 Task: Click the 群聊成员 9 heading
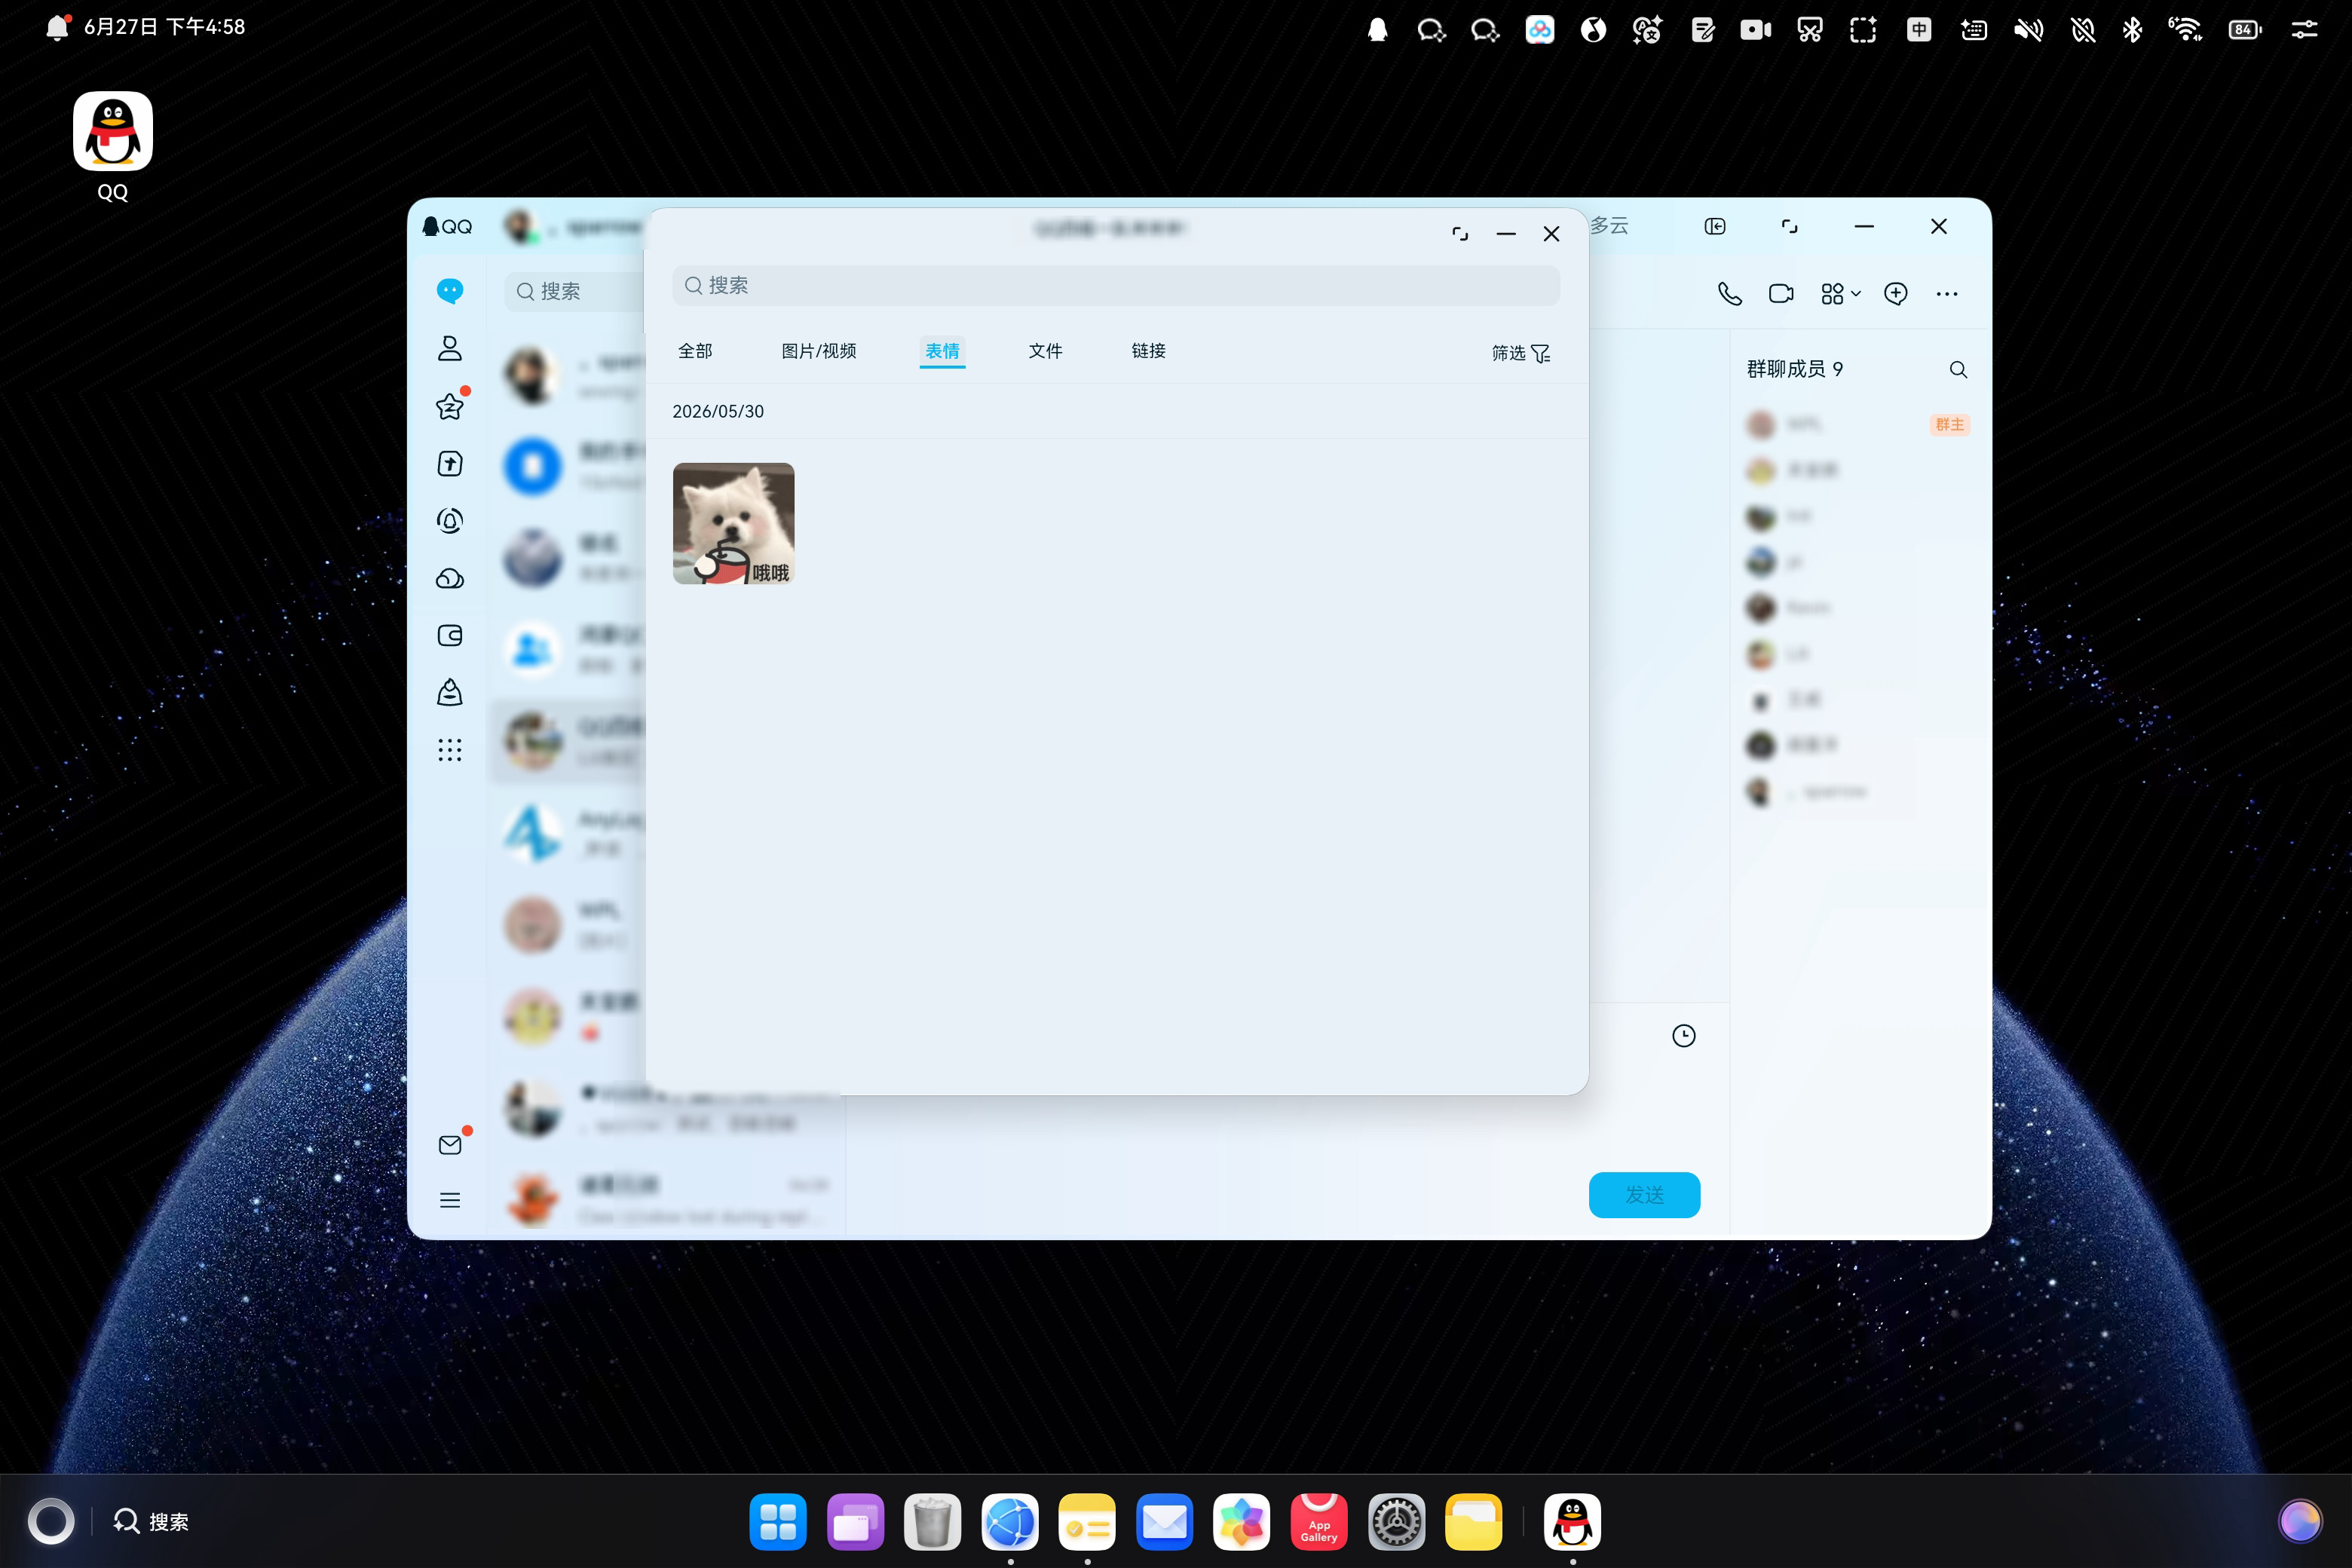(1795, 369)
